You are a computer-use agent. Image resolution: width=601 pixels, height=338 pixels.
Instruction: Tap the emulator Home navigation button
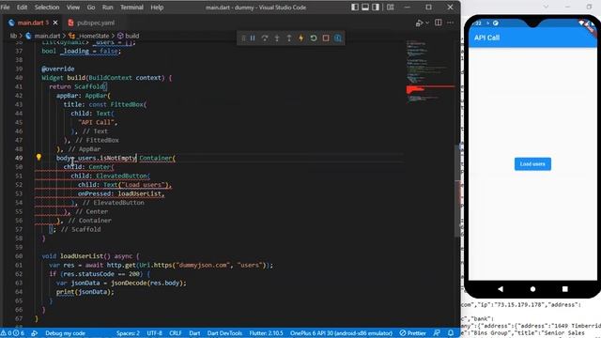point(532,289)
